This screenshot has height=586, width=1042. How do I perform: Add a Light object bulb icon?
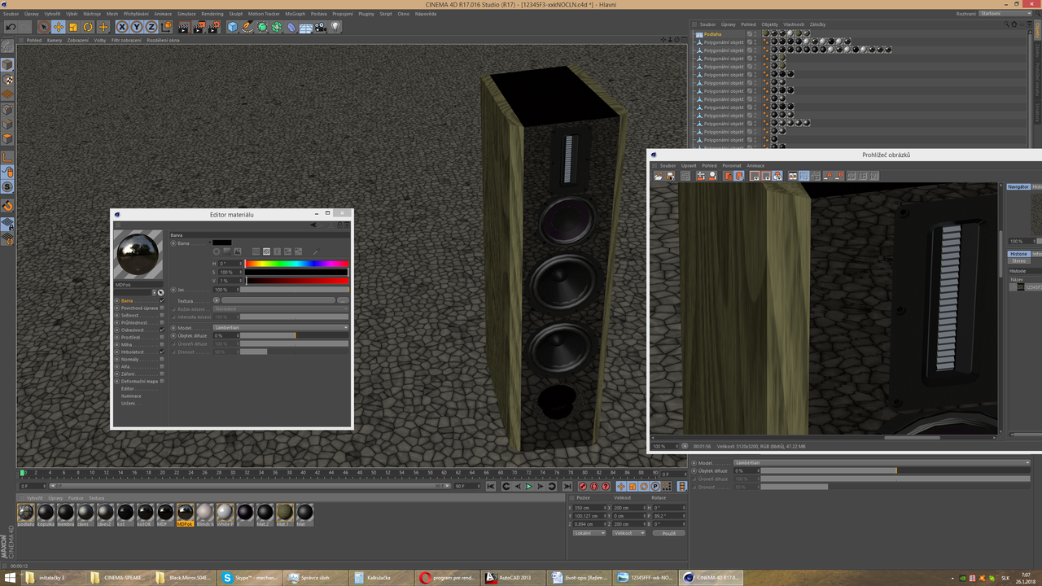(335, 27)
